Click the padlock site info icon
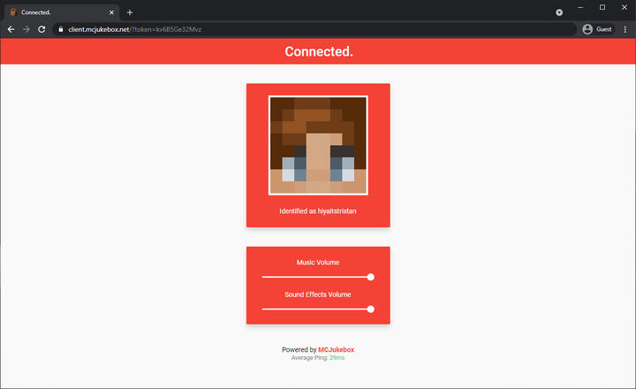The image size is (636, 389). pyautogui.click(x=61, y=29)
